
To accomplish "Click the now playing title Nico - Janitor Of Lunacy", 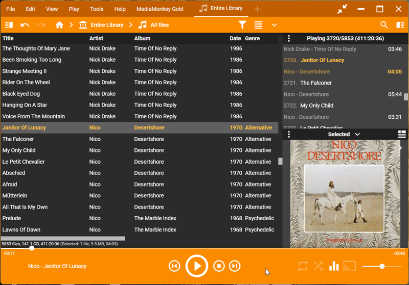I will pyautogui.click(x=57, y=266).
